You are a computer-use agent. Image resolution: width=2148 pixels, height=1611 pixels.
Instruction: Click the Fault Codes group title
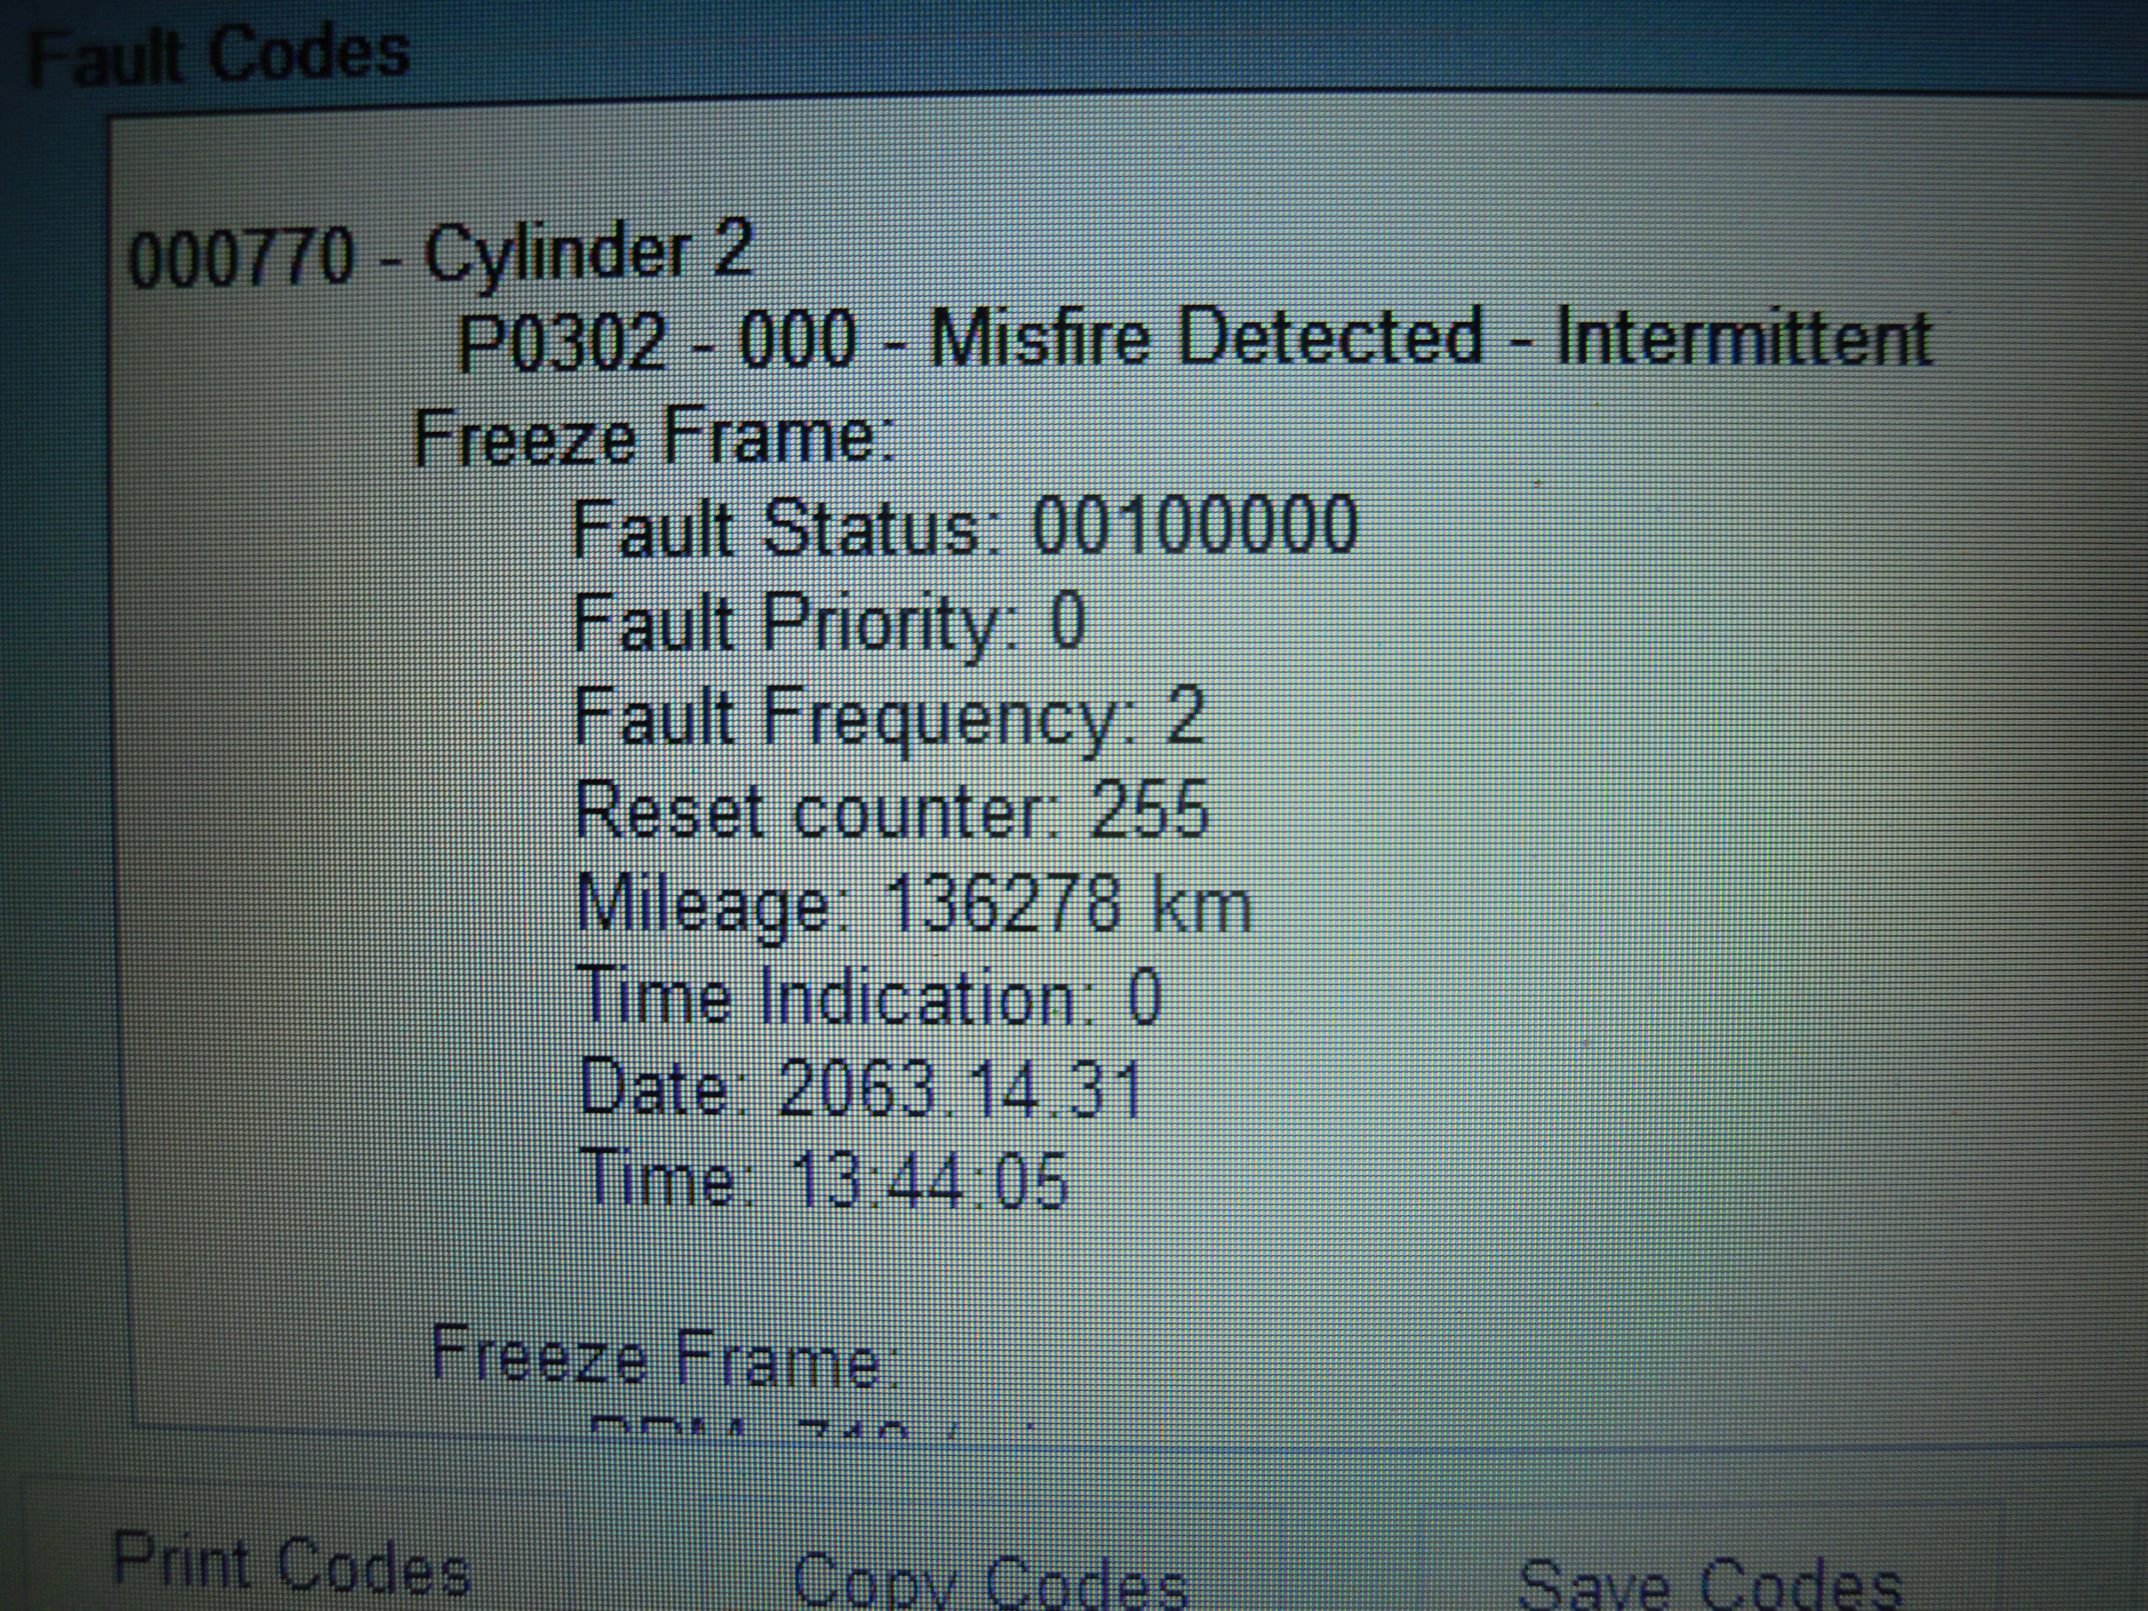tap(220, 54)
